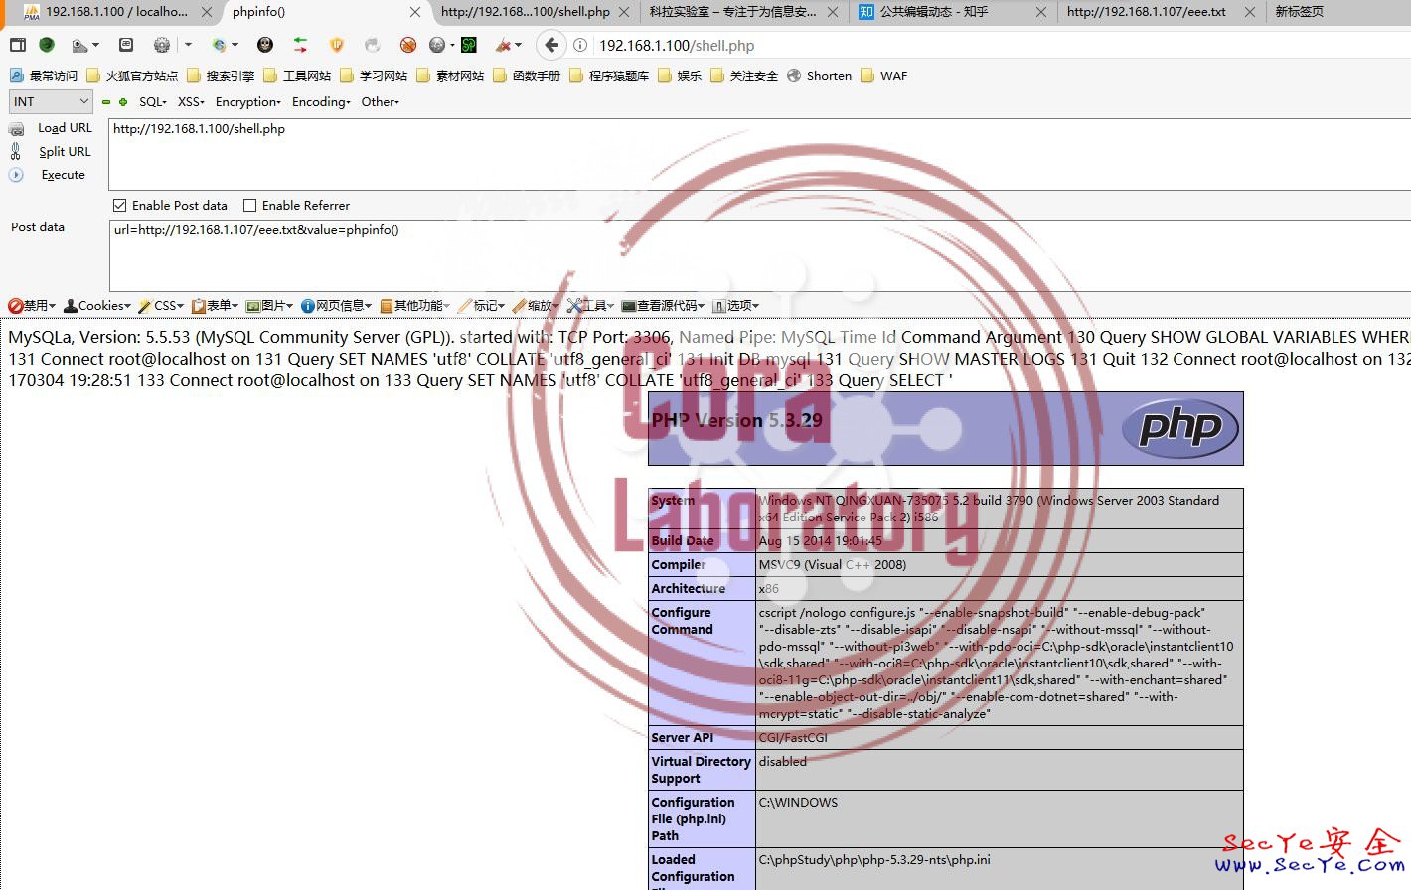Click the Load URL icon in HackBar
This screenshot has height=890, width=1411.
tap(16, 128)
